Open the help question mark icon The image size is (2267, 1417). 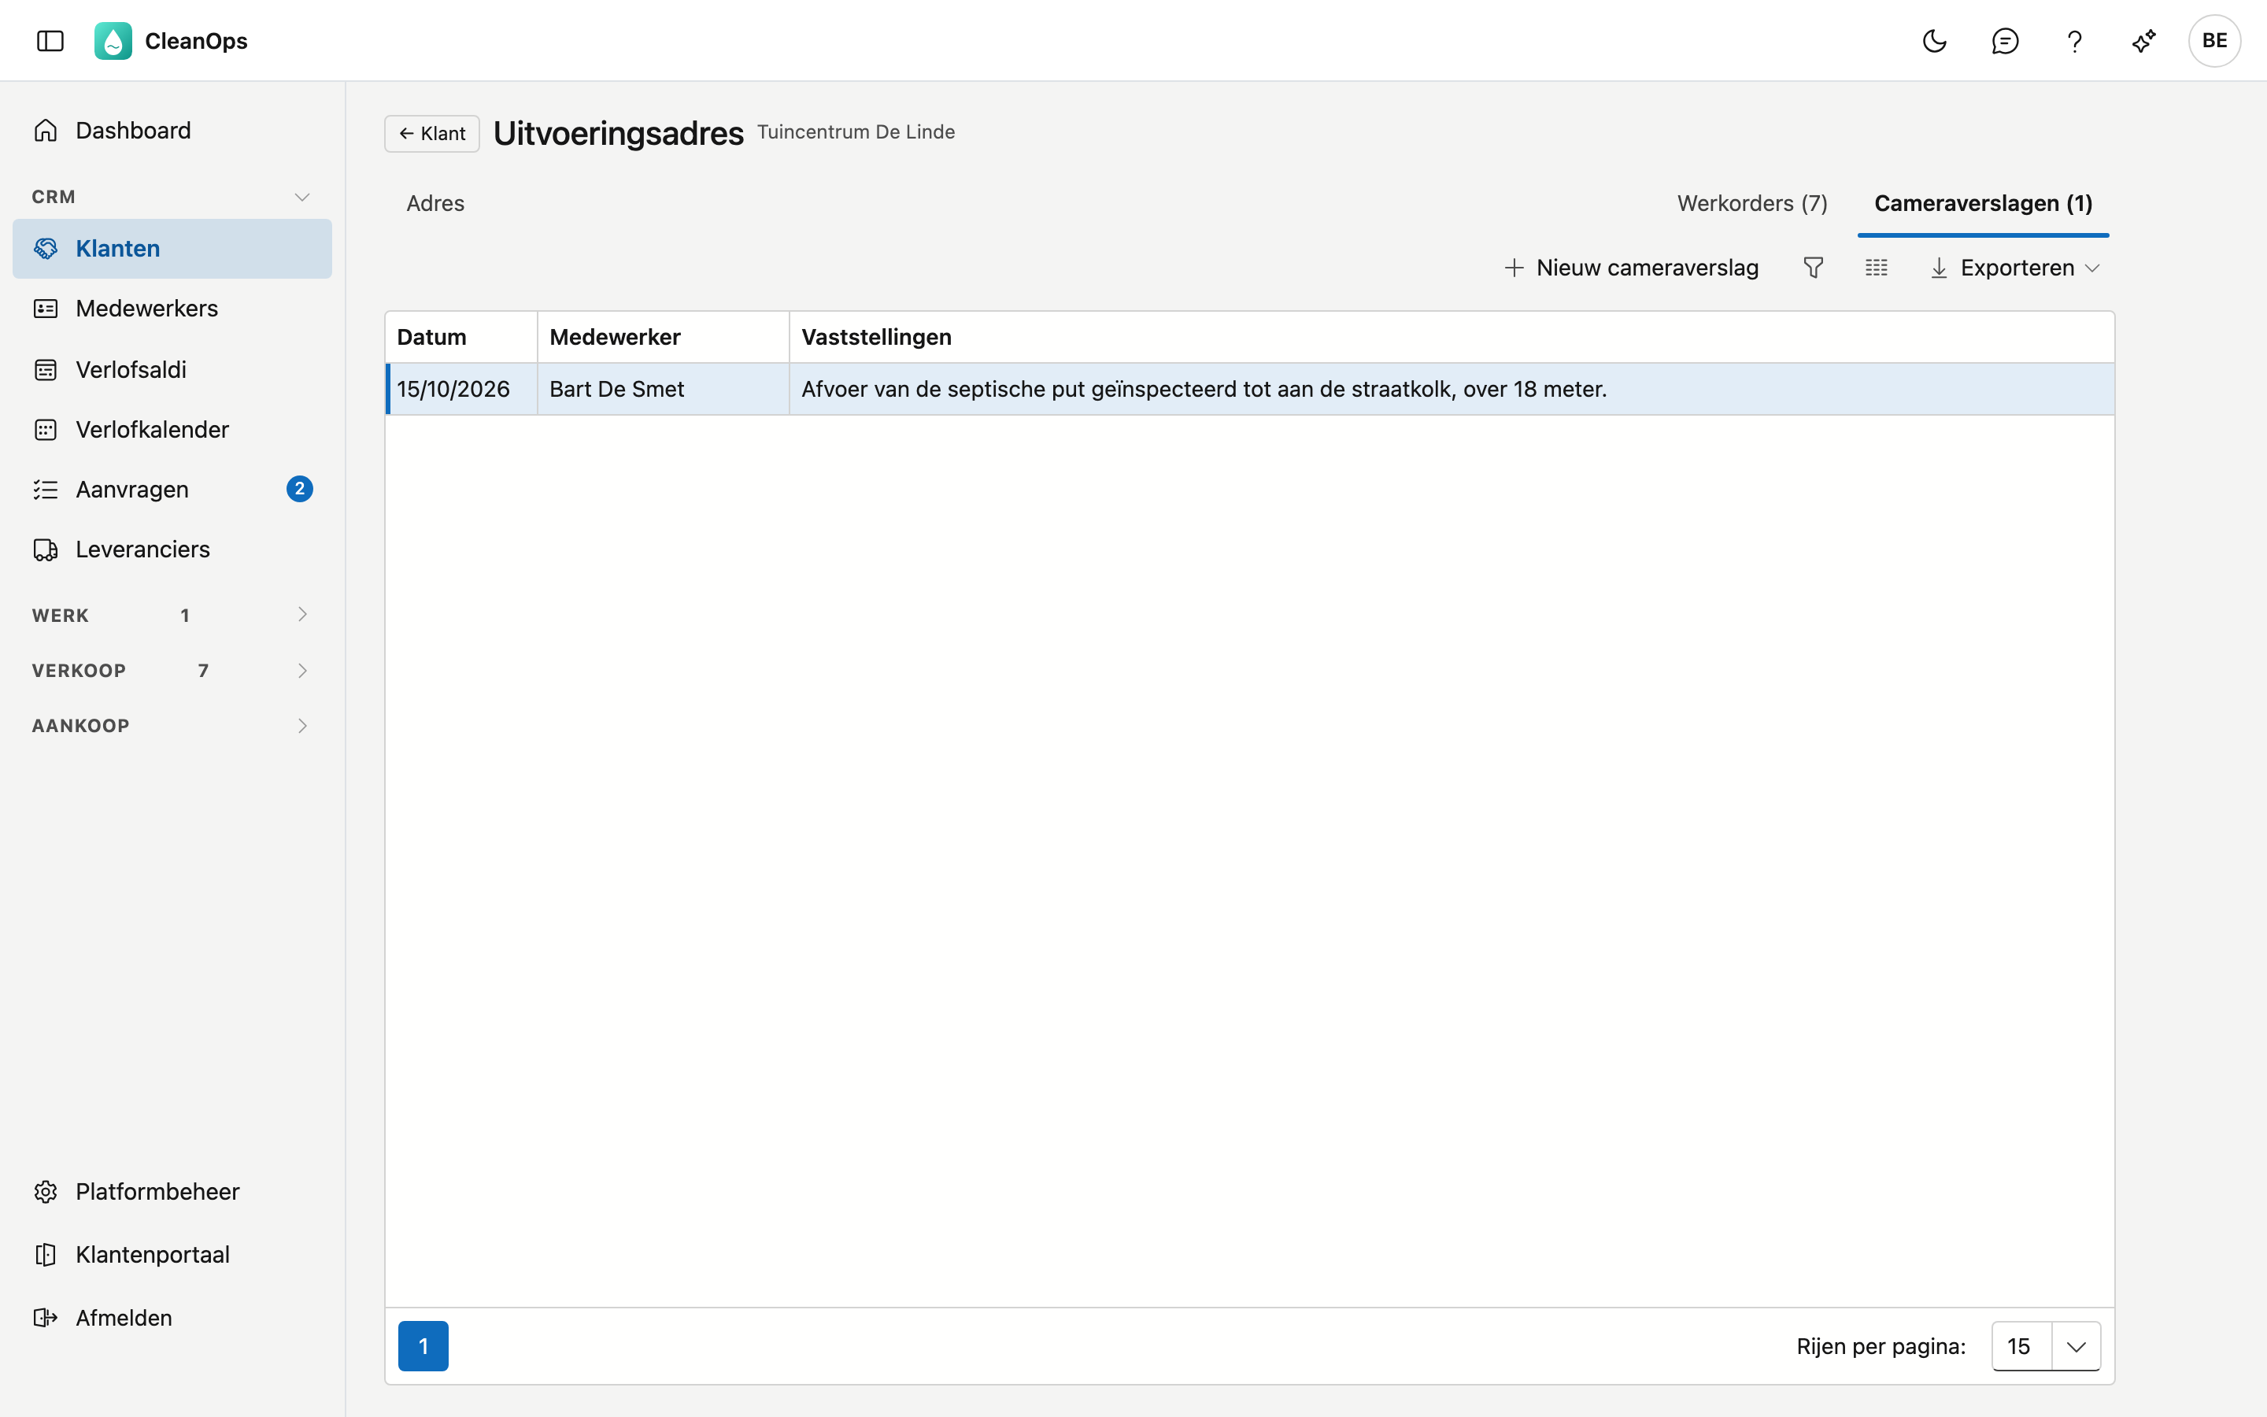point(2074,40)
